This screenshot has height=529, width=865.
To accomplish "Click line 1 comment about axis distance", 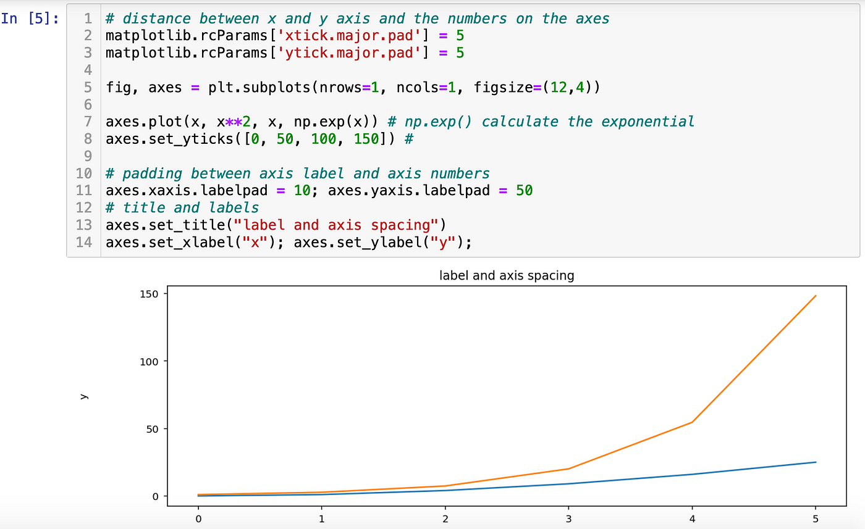I will 357,19.
